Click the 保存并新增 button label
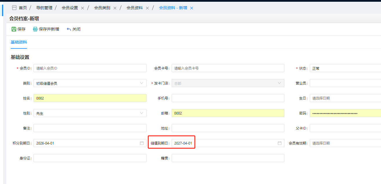 point(49,29)
